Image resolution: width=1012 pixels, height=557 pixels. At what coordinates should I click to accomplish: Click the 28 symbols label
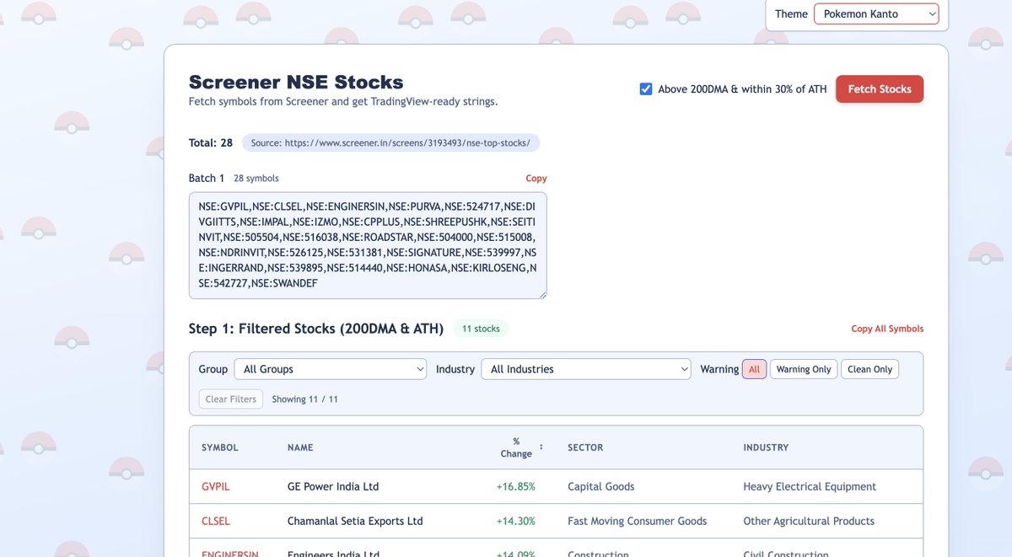pyautogui.click(x=256, y=179)
